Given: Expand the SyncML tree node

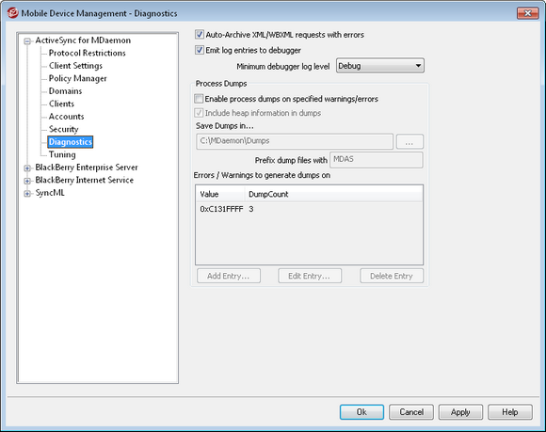Looking at the screenshot, I should coord(27,194).
